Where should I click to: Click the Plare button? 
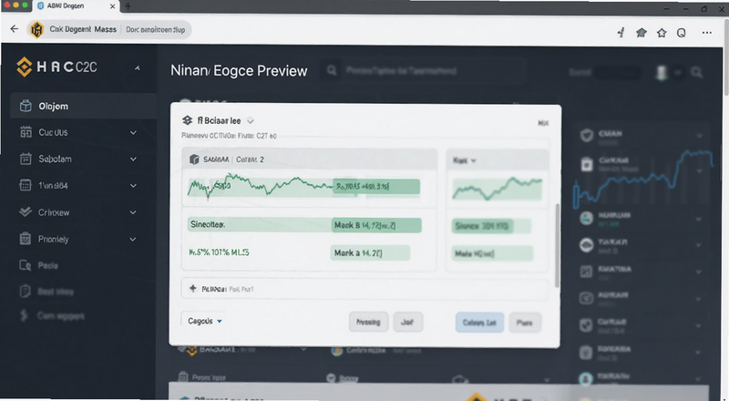[x=525, y=323]
